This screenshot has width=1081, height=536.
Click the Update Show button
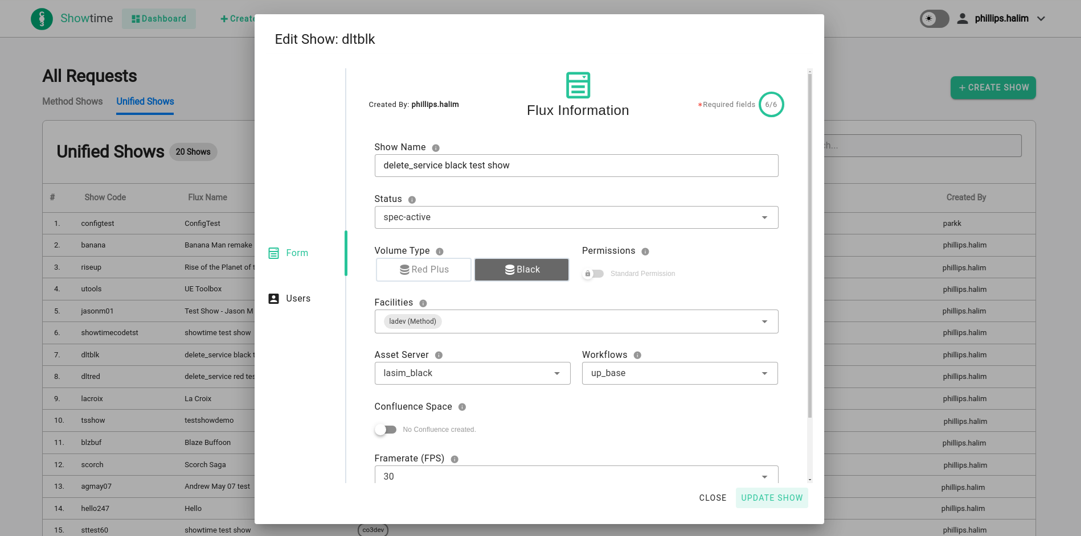[x=771, y=498]
